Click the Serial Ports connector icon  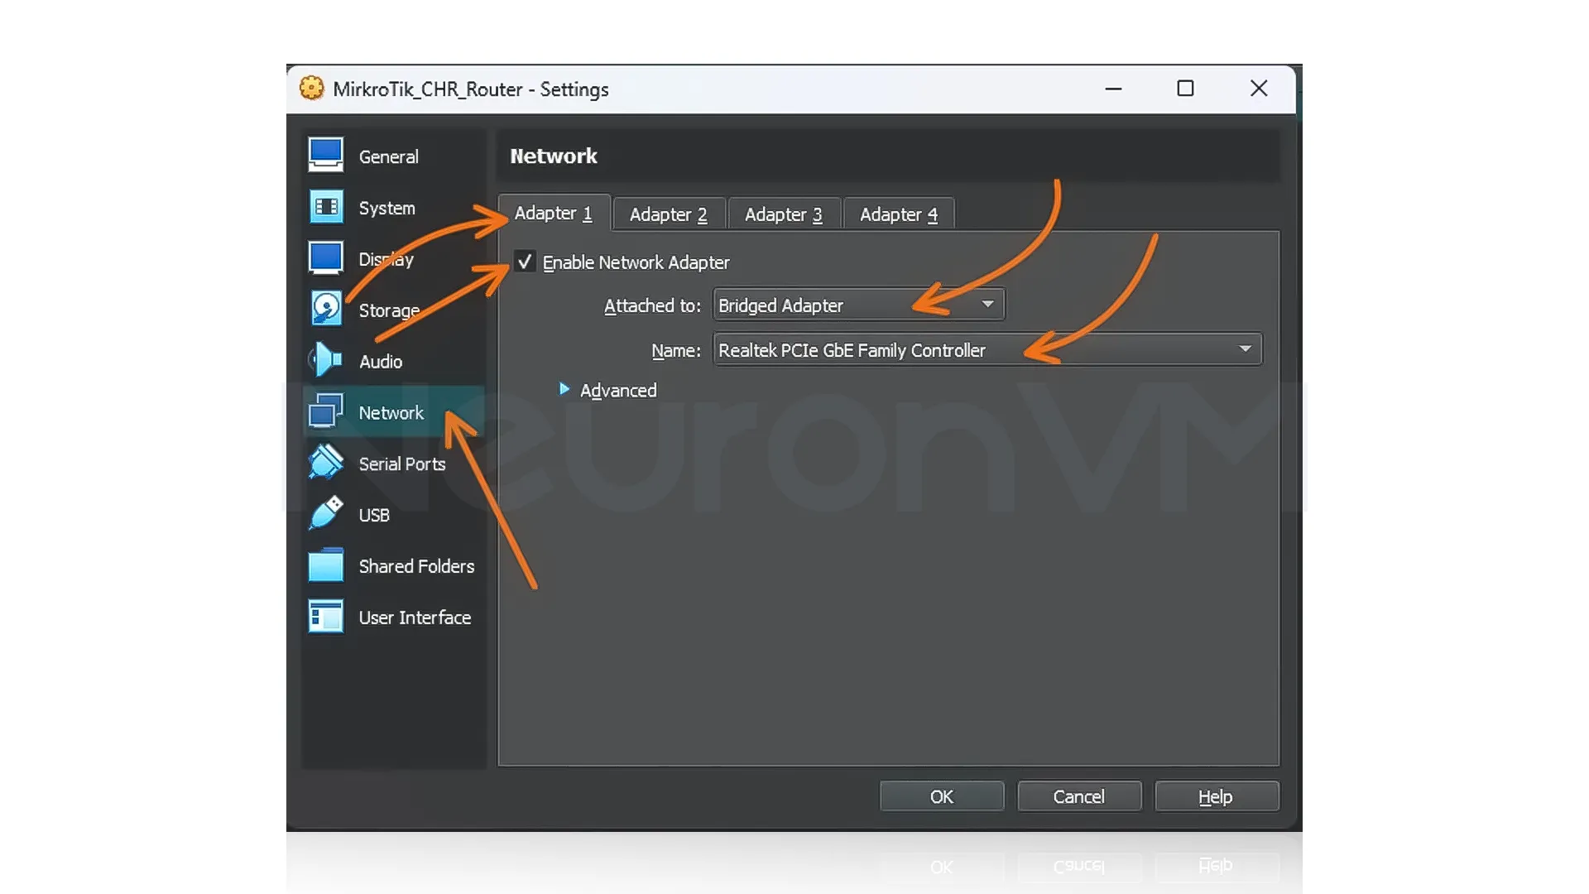[325, 462]
